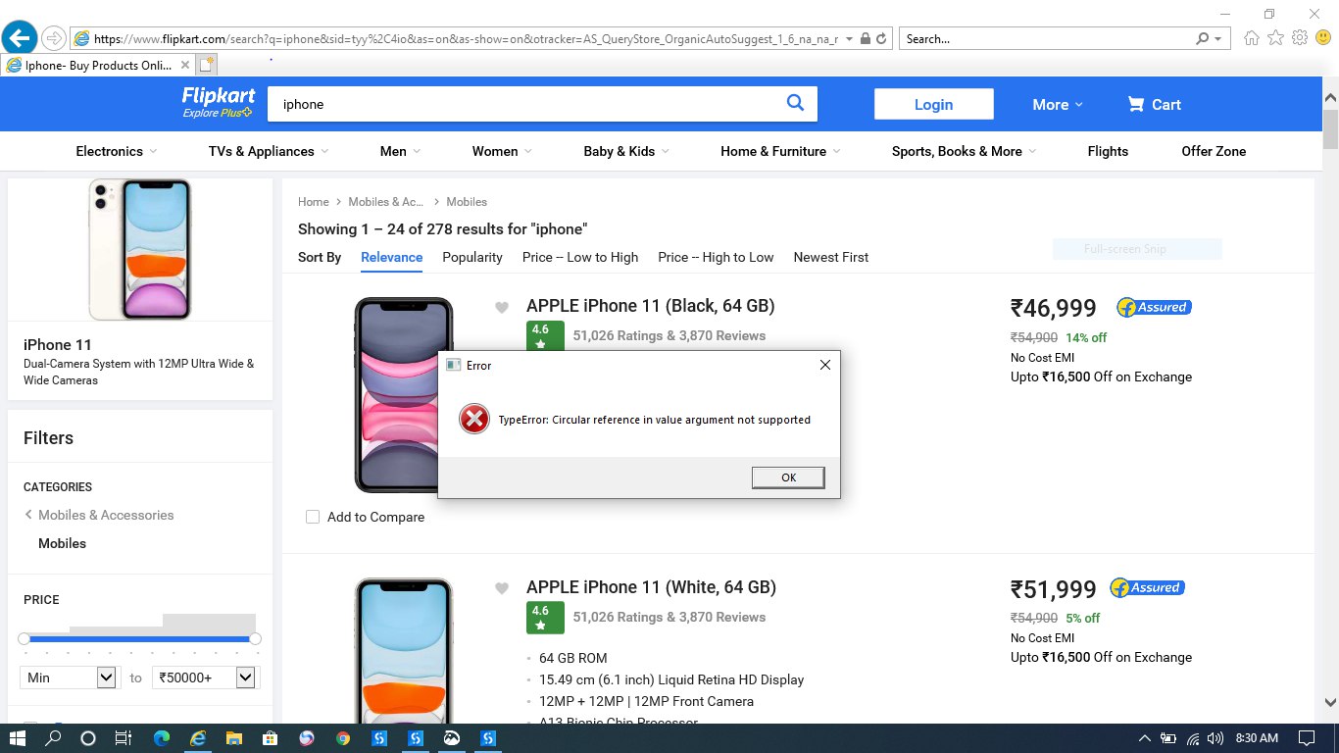This screenshot has height=753, width=1339.
Task: Open the volume speaker tray icon
Action: pyautogui.click(x=1215, y=738)
